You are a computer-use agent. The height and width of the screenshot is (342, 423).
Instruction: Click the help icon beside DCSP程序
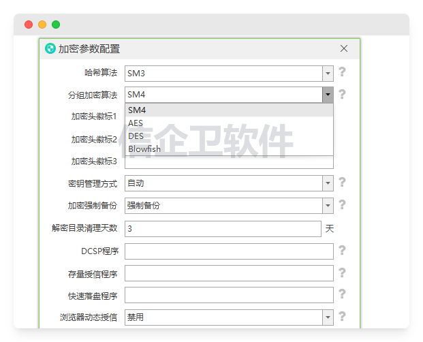342,251
